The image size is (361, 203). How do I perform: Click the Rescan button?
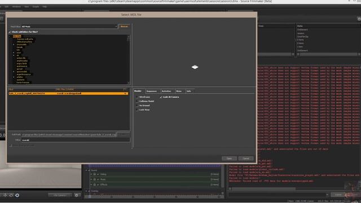tap(124, 27)
